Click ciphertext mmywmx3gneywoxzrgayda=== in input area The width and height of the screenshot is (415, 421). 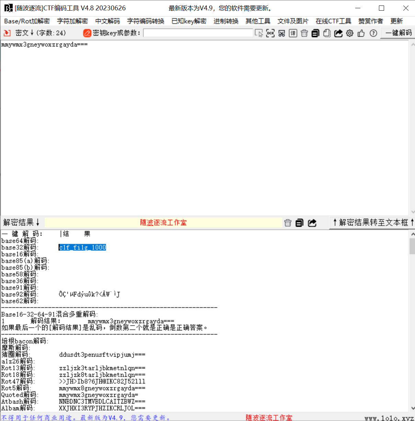44,45
